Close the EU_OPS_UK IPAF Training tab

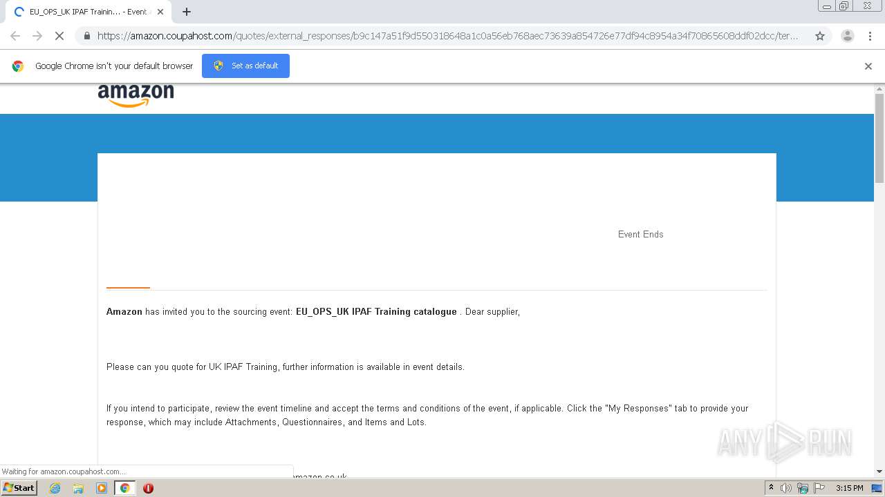pos(160,12)
